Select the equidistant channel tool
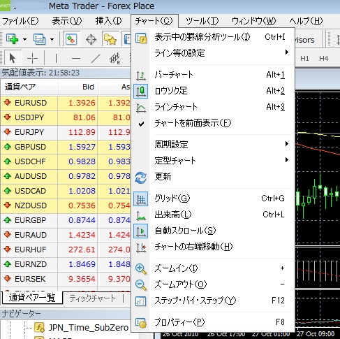This screenshot has width=340, height=339. (x=115, y=59)
